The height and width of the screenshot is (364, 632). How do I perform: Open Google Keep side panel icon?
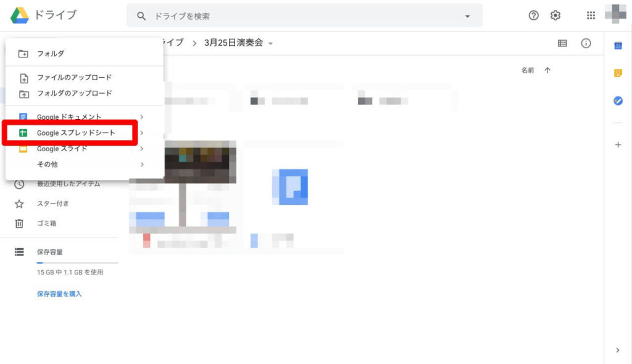coord(618,73)
